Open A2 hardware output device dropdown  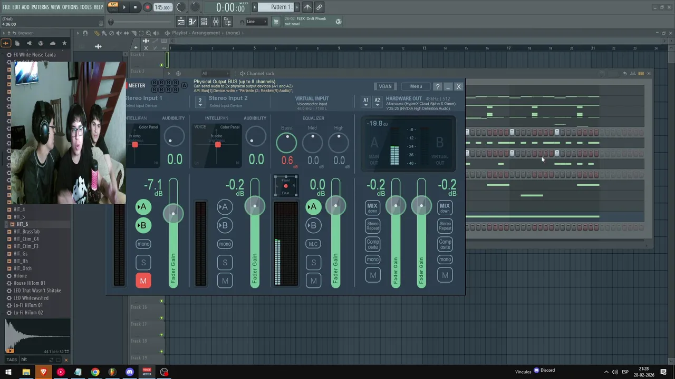377,101
